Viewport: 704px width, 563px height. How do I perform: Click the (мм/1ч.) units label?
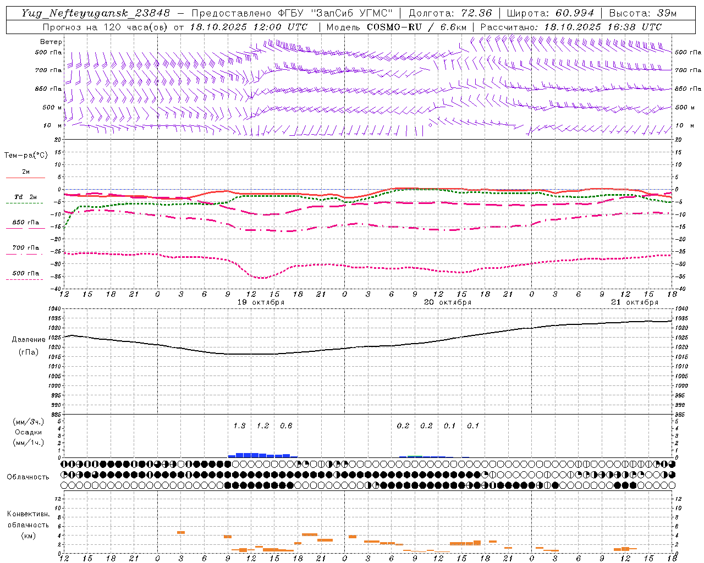(x=29, y=443)
